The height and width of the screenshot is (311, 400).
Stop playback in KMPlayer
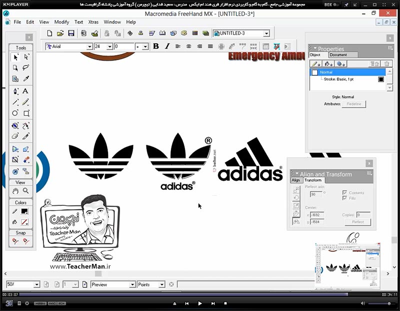coord(225,303)
